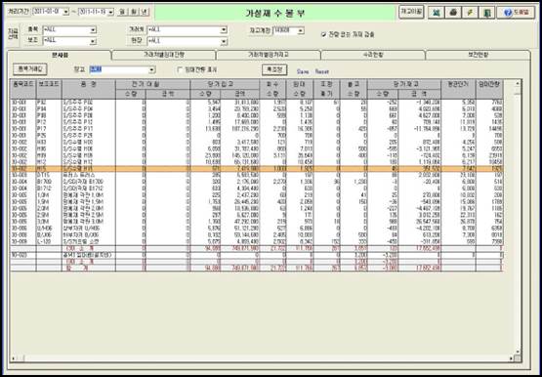Click the Save link
542x377 pixels.
click(303, 71)
